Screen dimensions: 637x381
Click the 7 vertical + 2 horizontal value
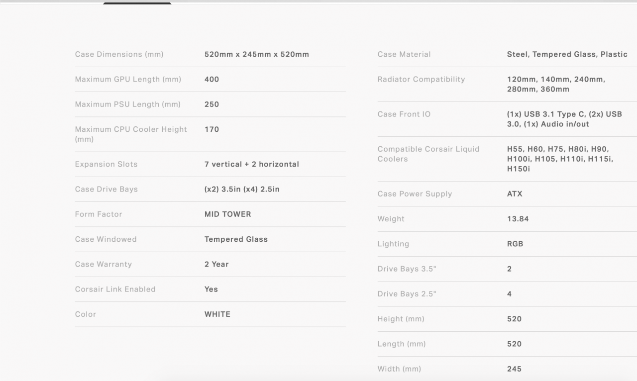click(251, 164)
